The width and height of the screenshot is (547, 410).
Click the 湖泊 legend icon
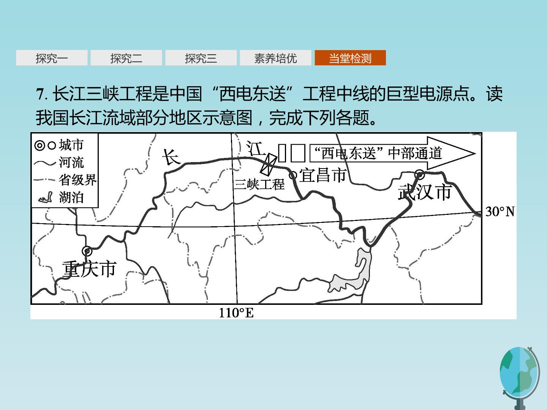click(x=46, y=197)
